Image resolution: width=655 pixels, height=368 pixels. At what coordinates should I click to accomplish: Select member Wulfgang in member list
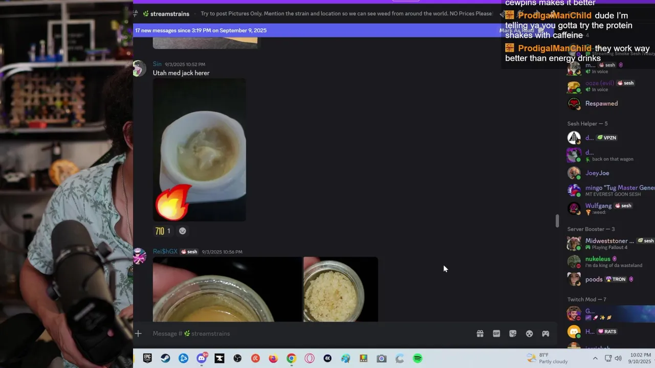609,209
